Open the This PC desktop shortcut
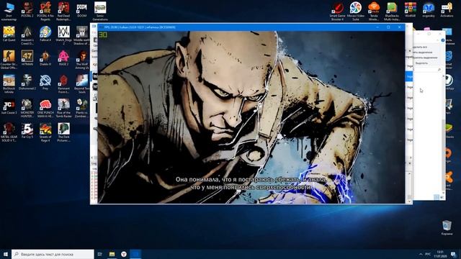461x259 pixels. 9,12
